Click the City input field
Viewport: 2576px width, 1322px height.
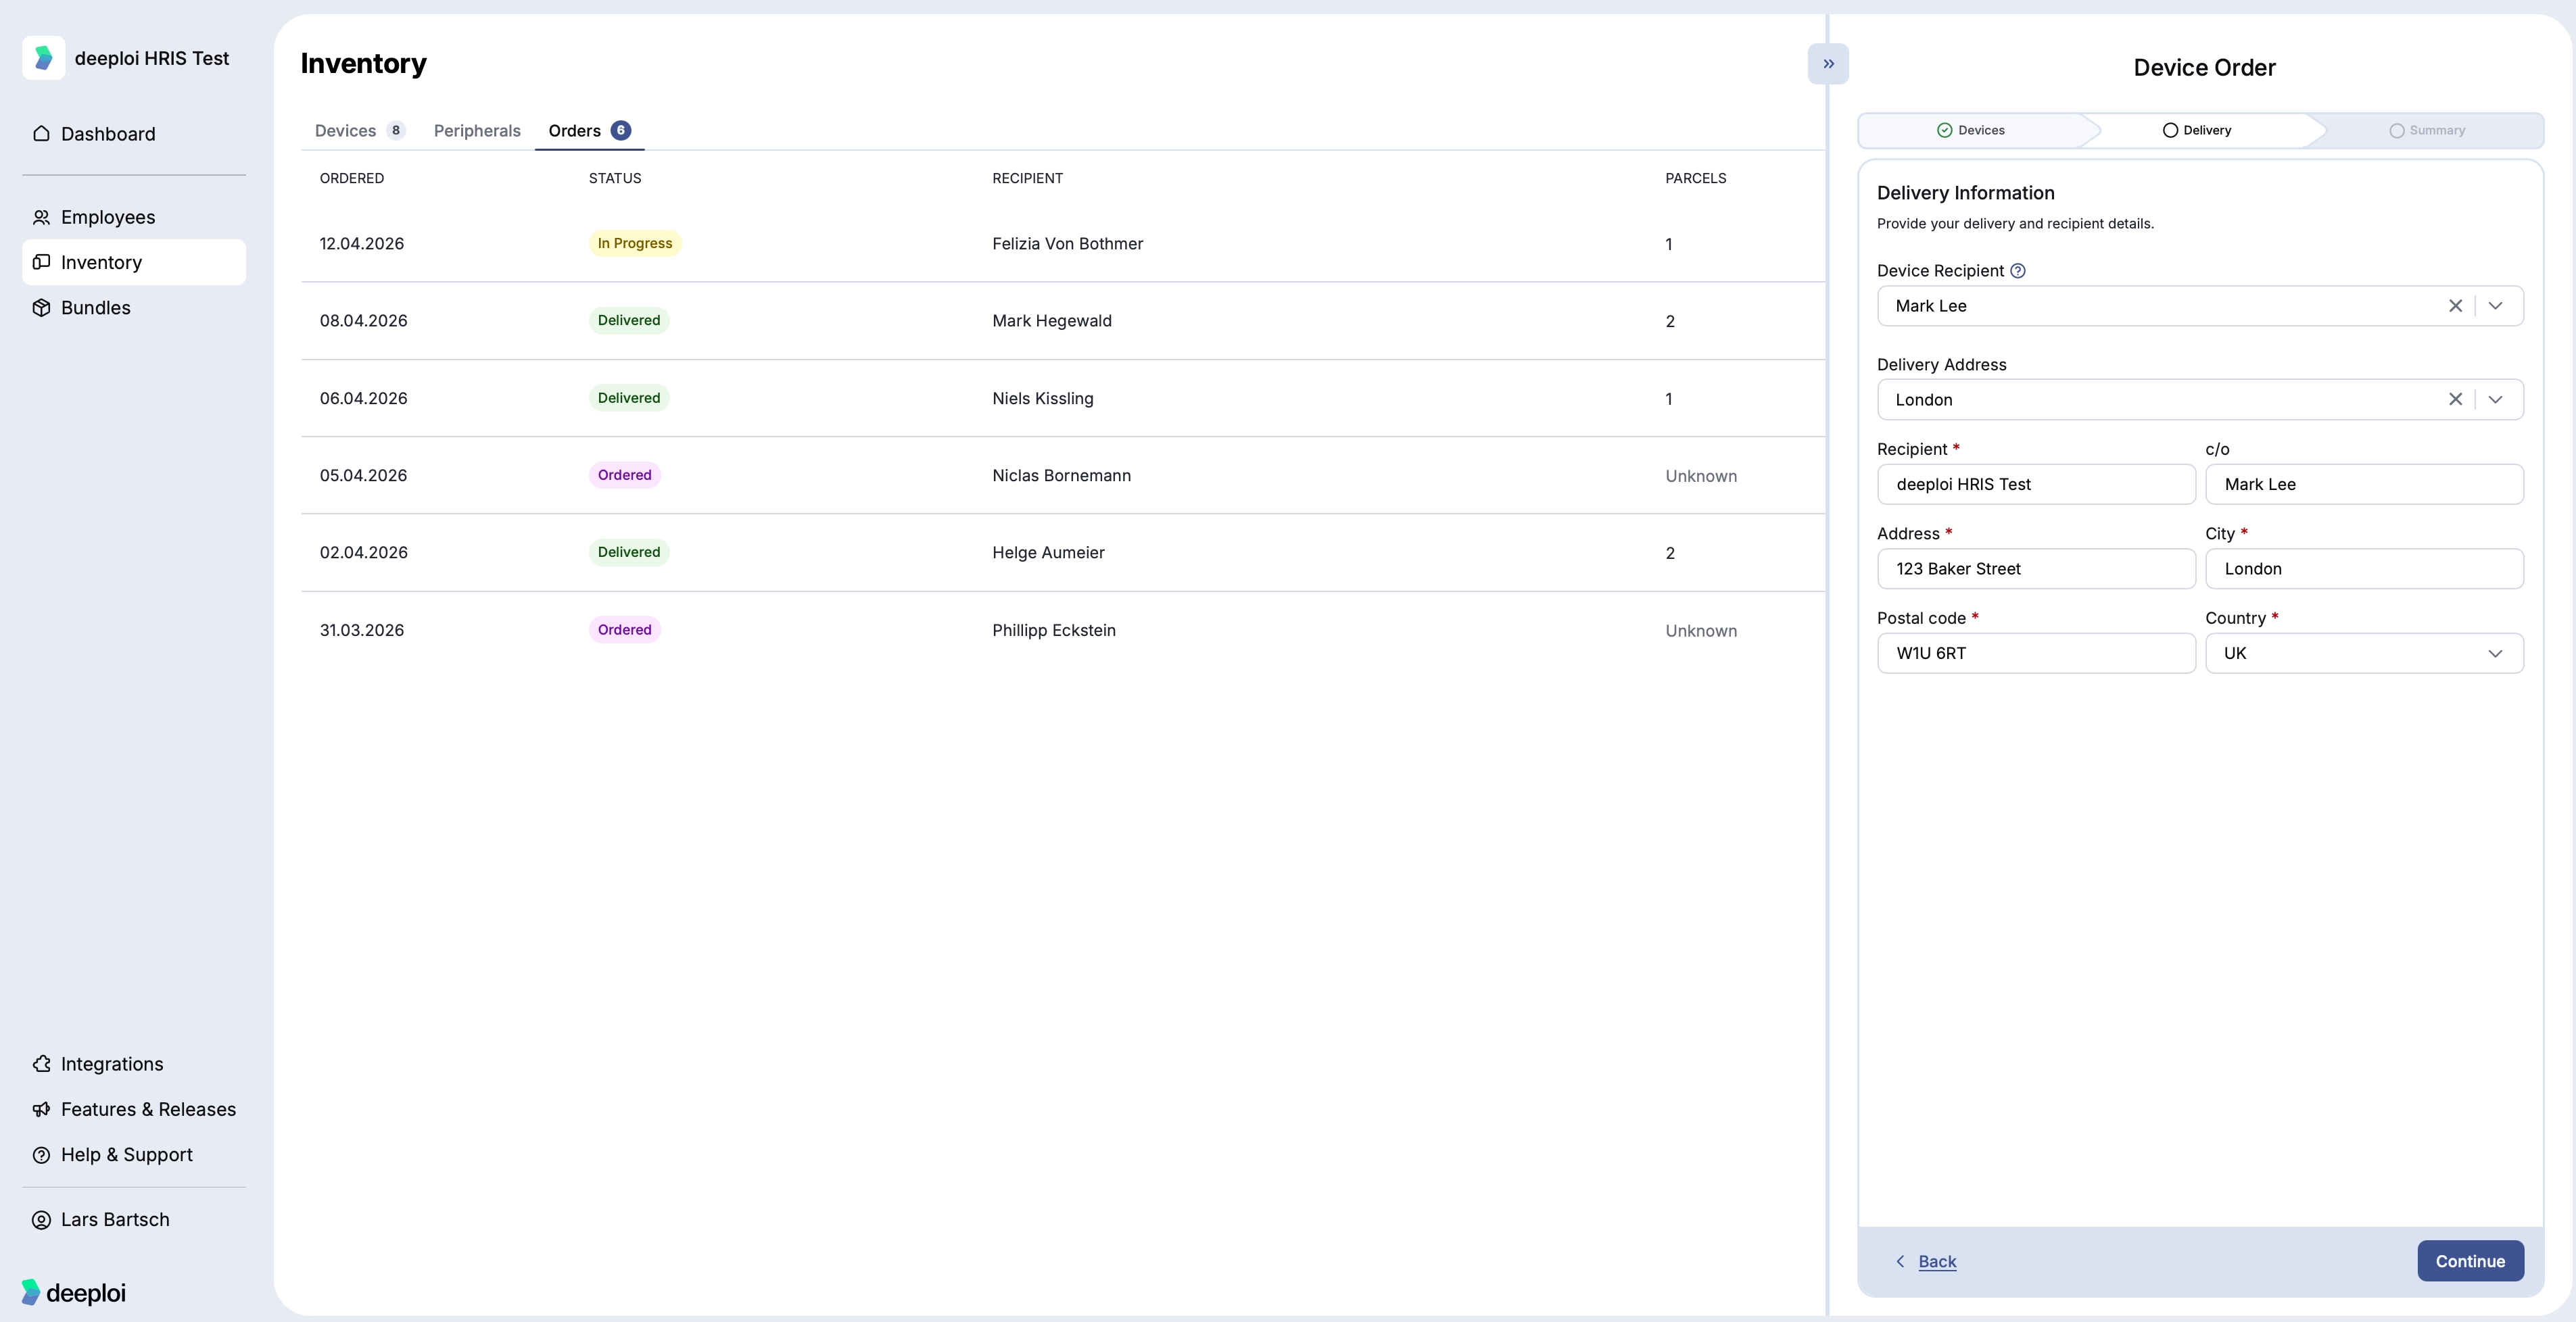click(x=2364, y=569)
